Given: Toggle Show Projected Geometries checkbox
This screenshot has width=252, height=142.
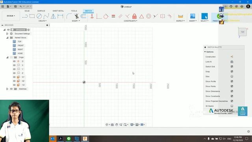Looking at the screenshot, I should (x=232, y=101).
